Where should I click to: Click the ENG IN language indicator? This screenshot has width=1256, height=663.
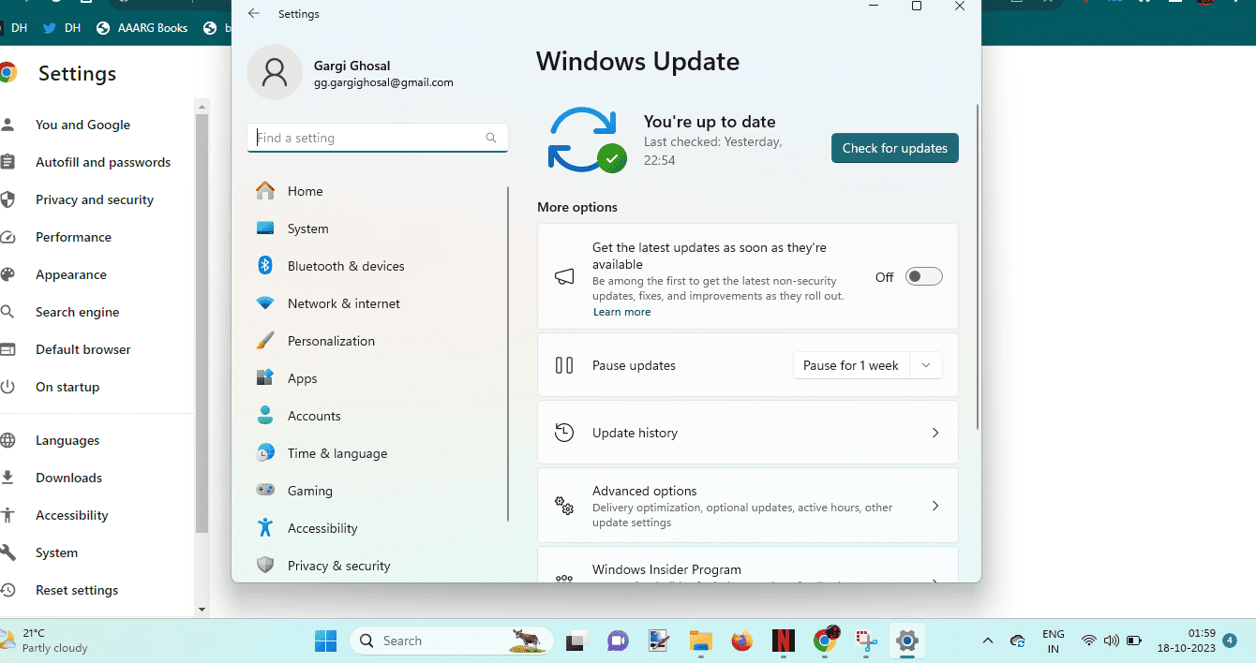(x=1054, y=641)
